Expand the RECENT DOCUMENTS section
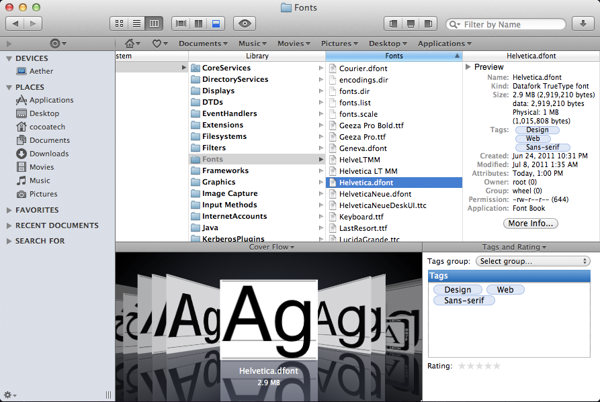600x402 pixels. click(x=9, y=226)
